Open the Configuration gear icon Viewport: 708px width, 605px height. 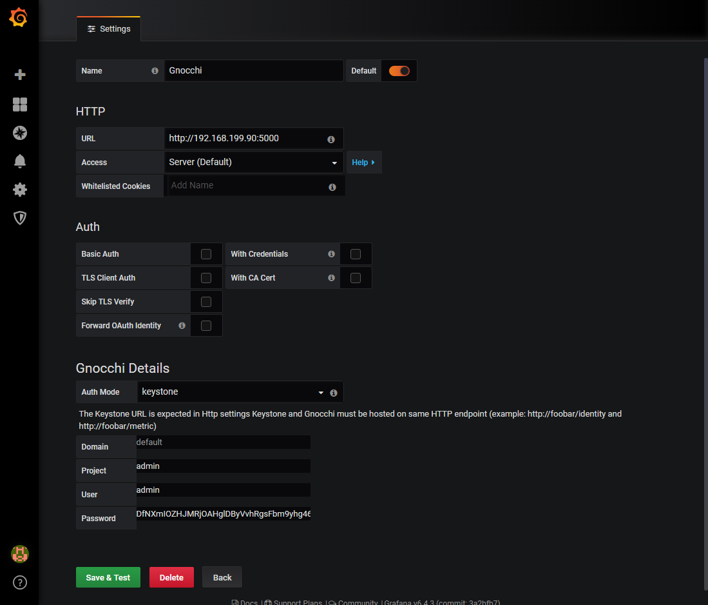tap(20, 190)
